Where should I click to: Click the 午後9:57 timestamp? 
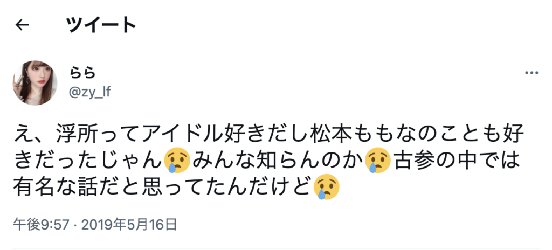pos(41,224)
